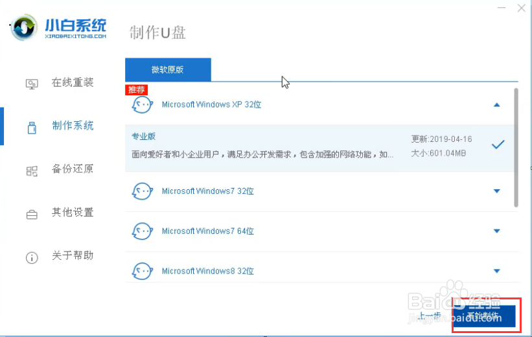The height and width of the screenshot is (337, 532).
Task: Click the 开始制作 button
Action: pos(484,316)
